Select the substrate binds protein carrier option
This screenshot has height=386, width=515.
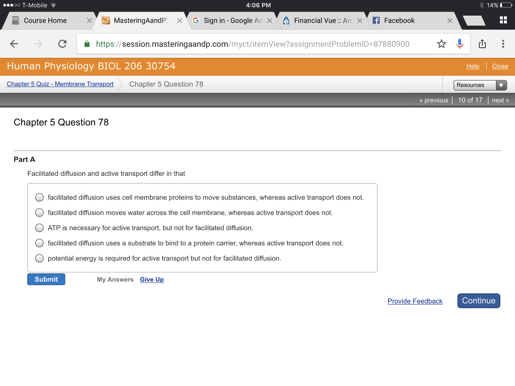click(39, 243)
